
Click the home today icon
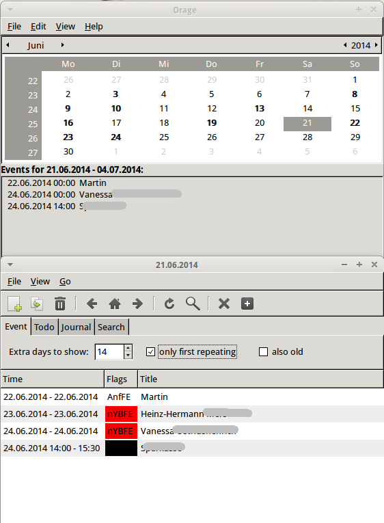tap(115, 304)
